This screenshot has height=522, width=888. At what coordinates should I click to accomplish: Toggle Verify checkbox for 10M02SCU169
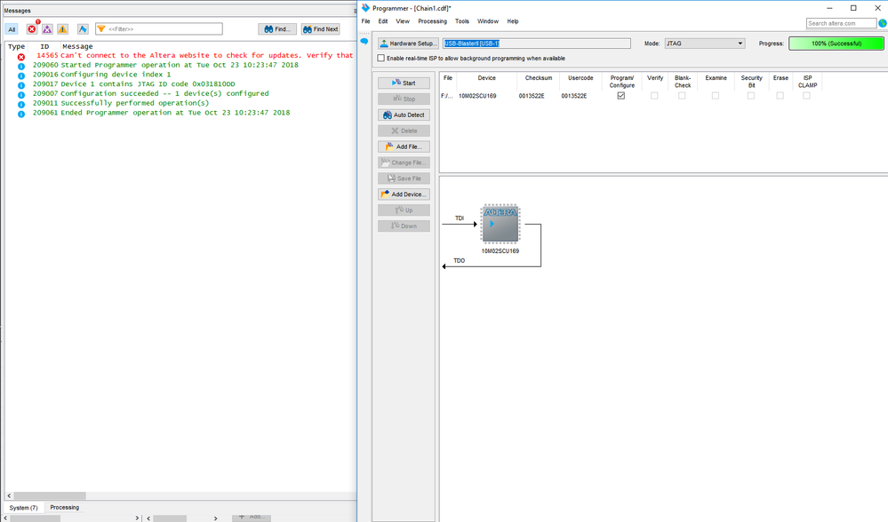[654, 96]
